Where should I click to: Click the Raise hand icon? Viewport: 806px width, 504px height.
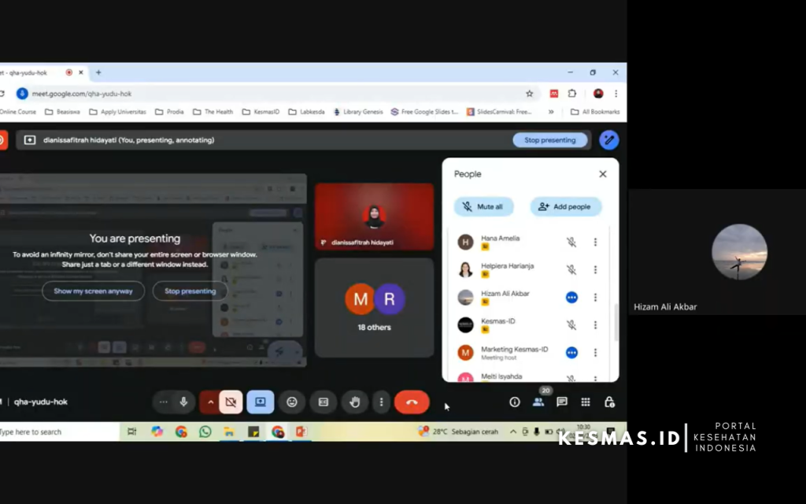click(354, 402)
